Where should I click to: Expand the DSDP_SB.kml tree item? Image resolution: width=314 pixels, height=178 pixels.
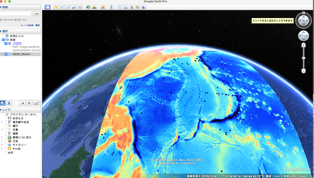pyautogui.click(x=2, y=54)
